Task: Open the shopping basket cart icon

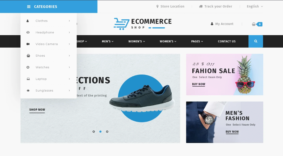Action: tap(254, 24)
